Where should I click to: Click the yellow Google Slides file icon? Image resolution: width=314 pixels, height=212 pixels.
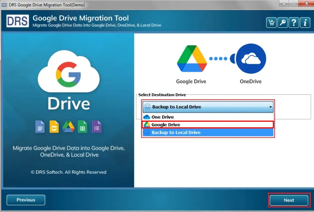click(x=54, y=126)
